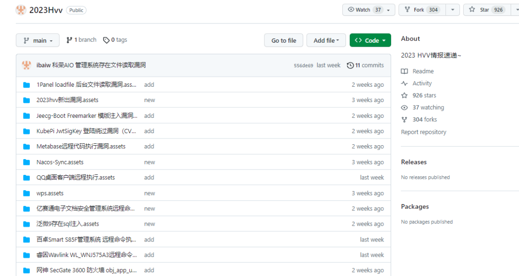This screenshot has height=276, width=519.
Task: Click the 2023Hvv repository owner avatar
Action: pos(21,10)
